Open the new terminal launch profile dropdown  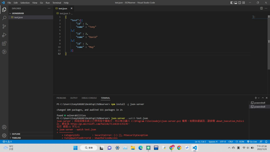(x=259, y=98)
